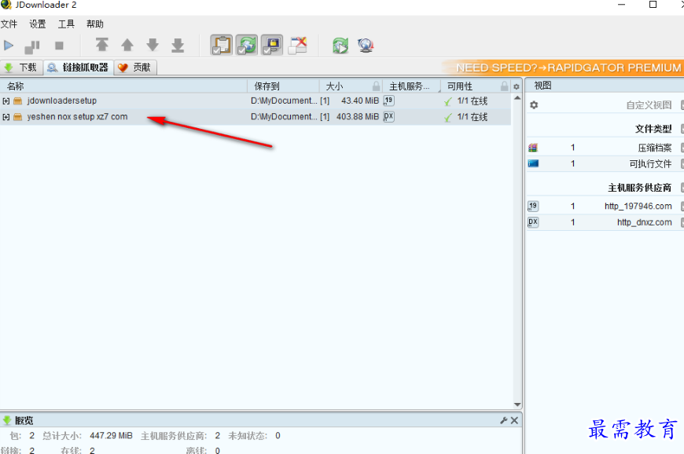The width and height of the screenshot is (684, 454).
Task: Select the jdownloadersetup package row
Action: (256, 101)
